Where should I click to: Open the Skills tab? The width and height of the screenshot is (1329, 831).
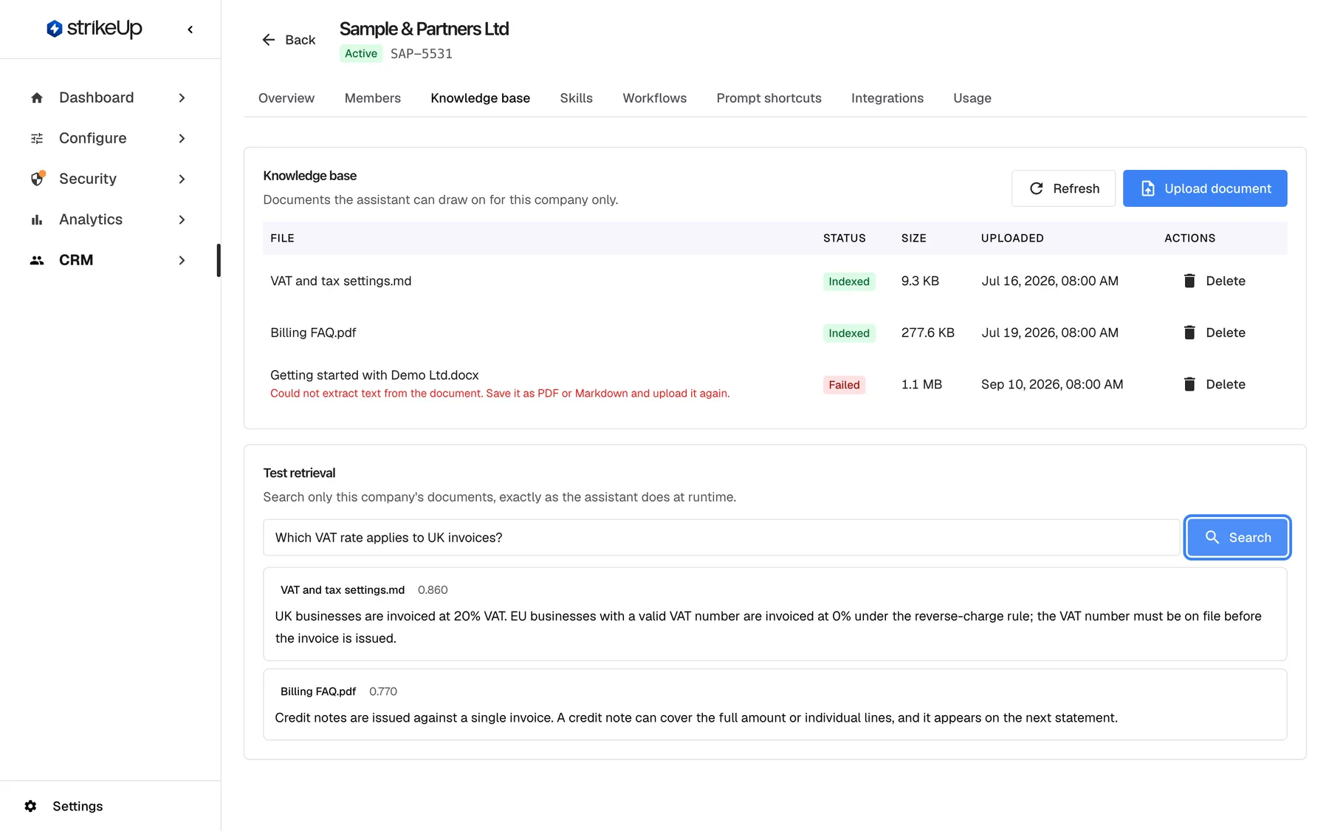577,98
